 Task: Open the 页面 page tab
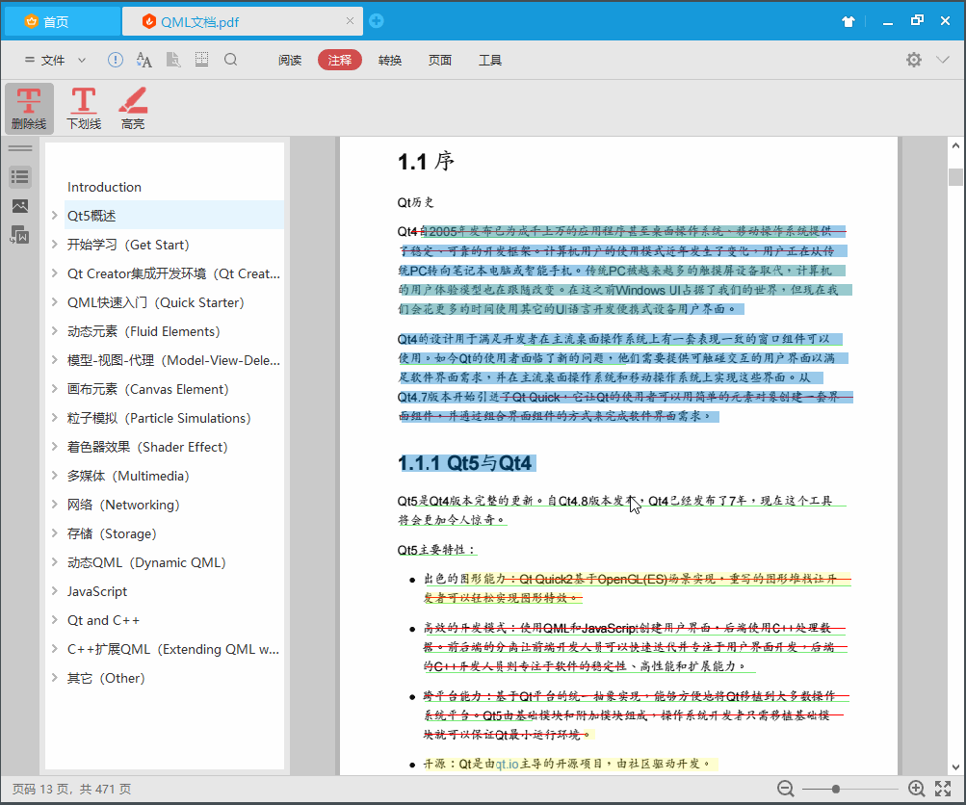[x=440, y=60]
